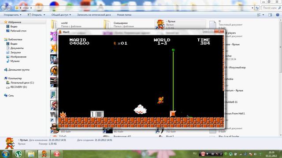Open Видео under Избранное
The height and width of the screenshot is (158, 282).
(x=14, y=26)
